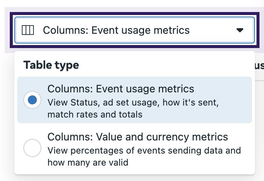Screen dimensions: 264x181
Task: Click the three-column table icon
Action: tap(28, 30)
